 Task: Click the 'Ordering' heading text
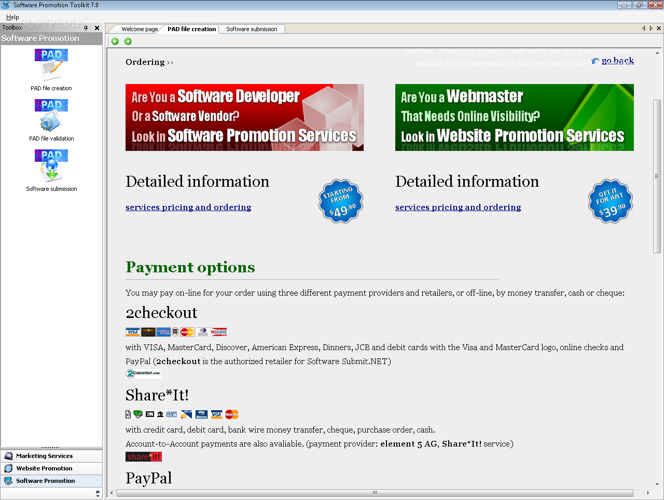[x=145, y=62]
